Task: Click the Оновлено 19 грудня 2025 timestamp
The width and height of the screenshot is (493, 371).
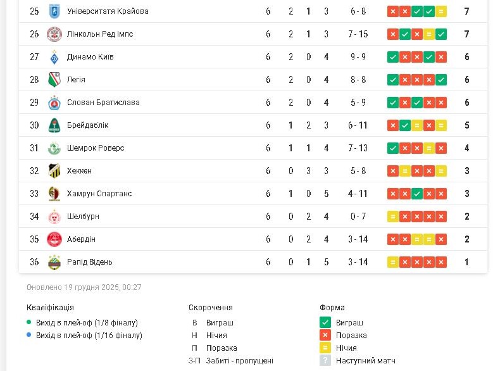Action: (x=84, y=287)
